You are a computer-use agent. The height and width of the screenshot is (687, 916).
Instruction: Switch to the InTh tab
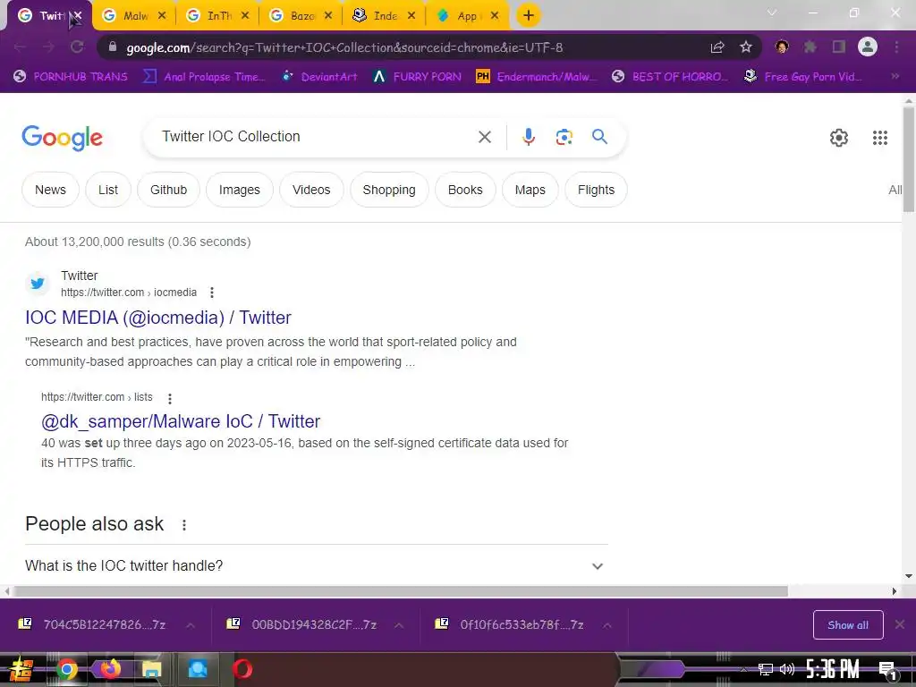(217, 16)
